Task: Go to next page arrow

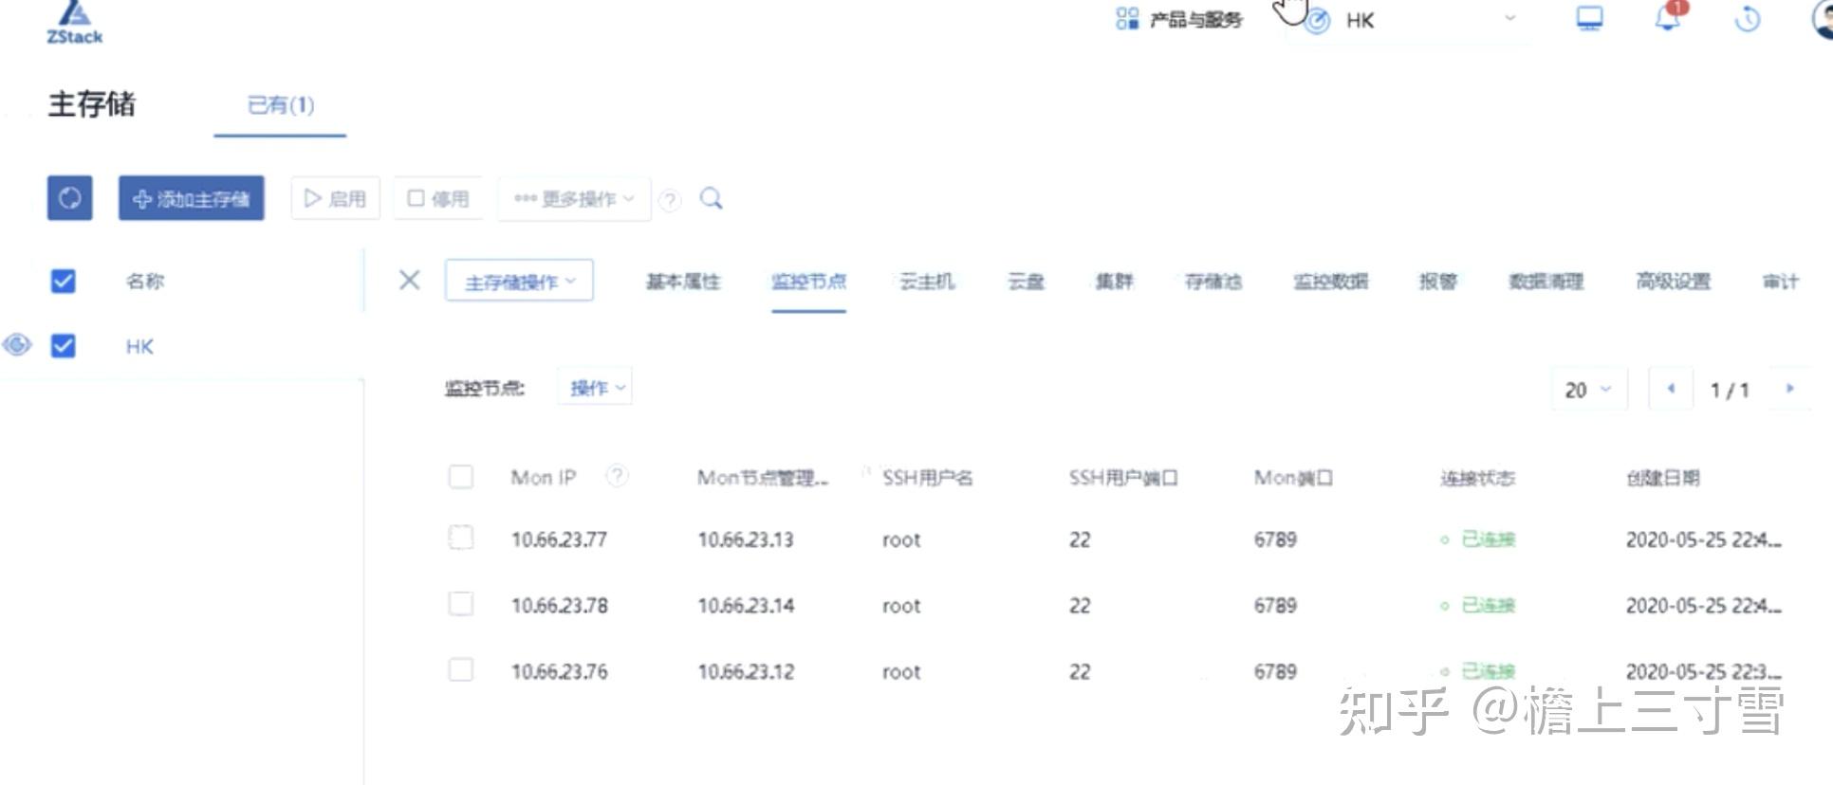Action: (1790, 389)
